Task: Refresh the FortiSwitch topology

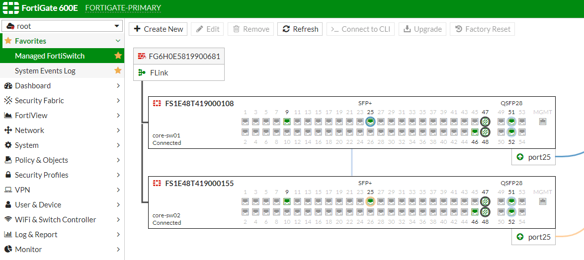Action: (x=300, y=29)
